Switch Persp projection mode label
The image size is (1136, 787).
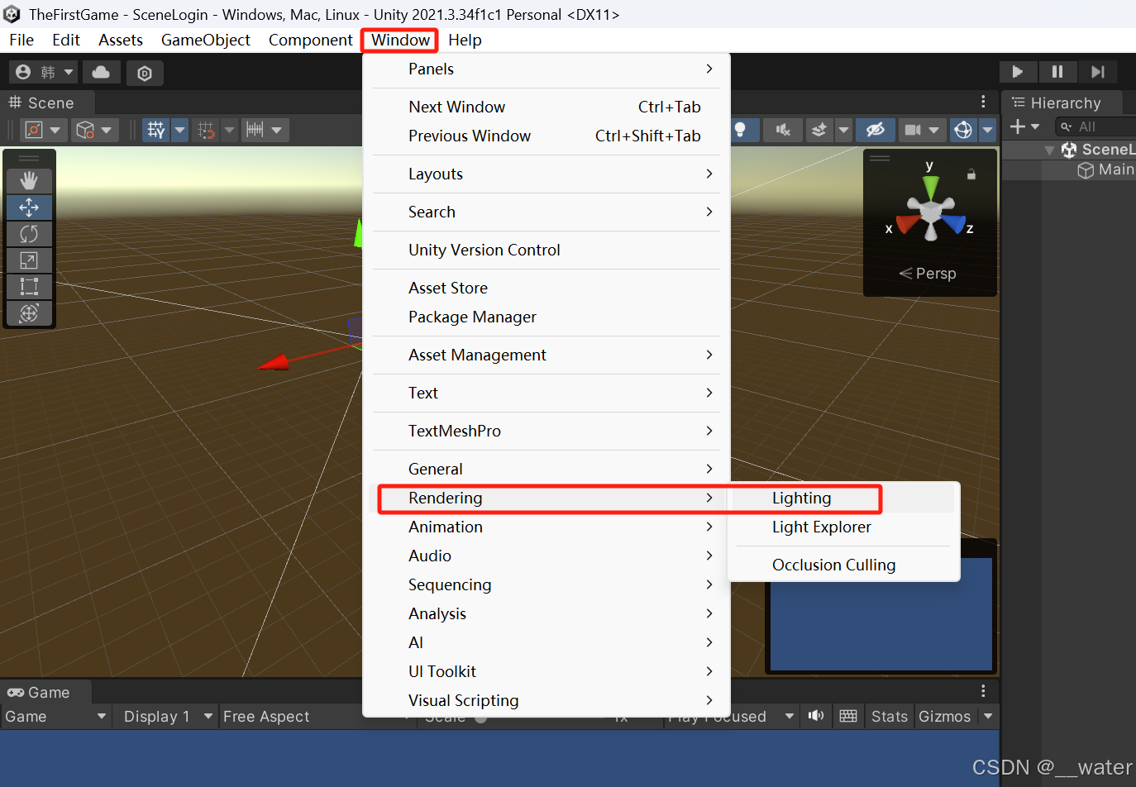click(928, 274)
